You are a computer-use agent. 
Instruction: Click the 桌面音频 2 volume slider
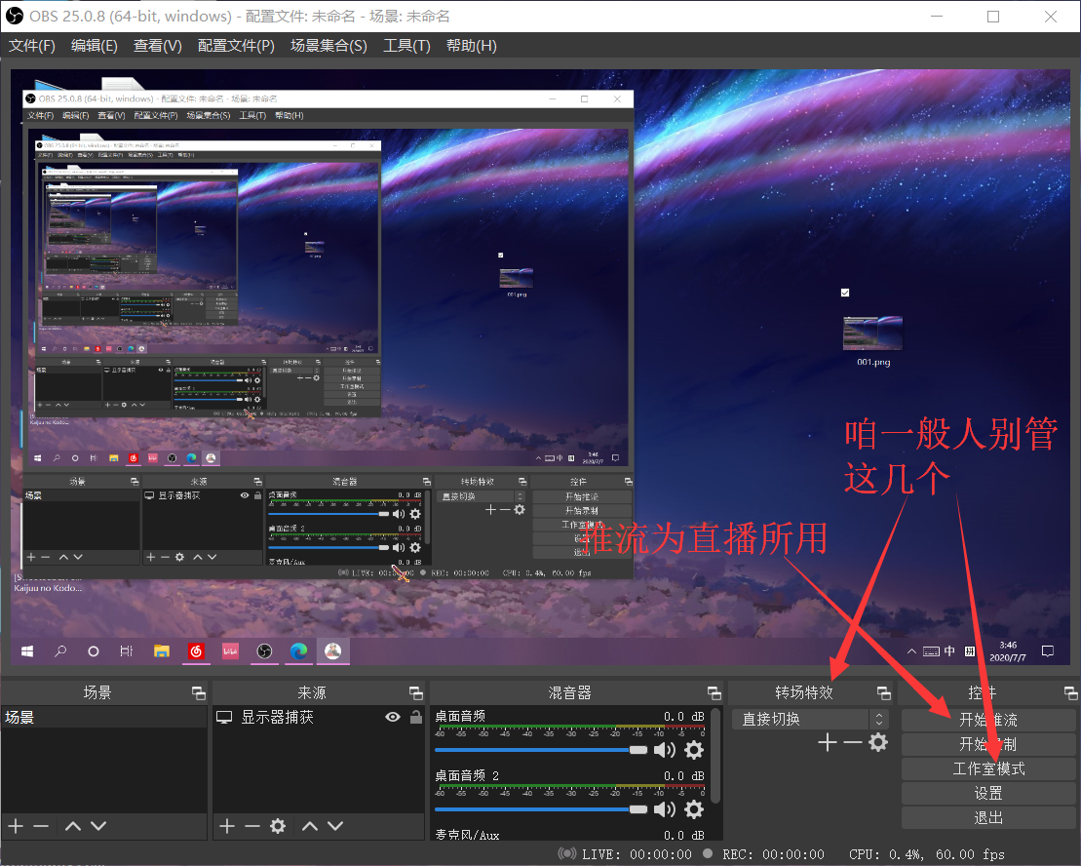tap(541, 808)
